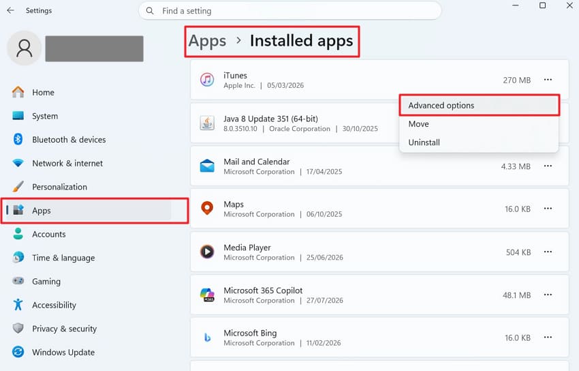The image size is (579, 371).
Task: Click the Network wifi icon
Action: coord(18,163)
